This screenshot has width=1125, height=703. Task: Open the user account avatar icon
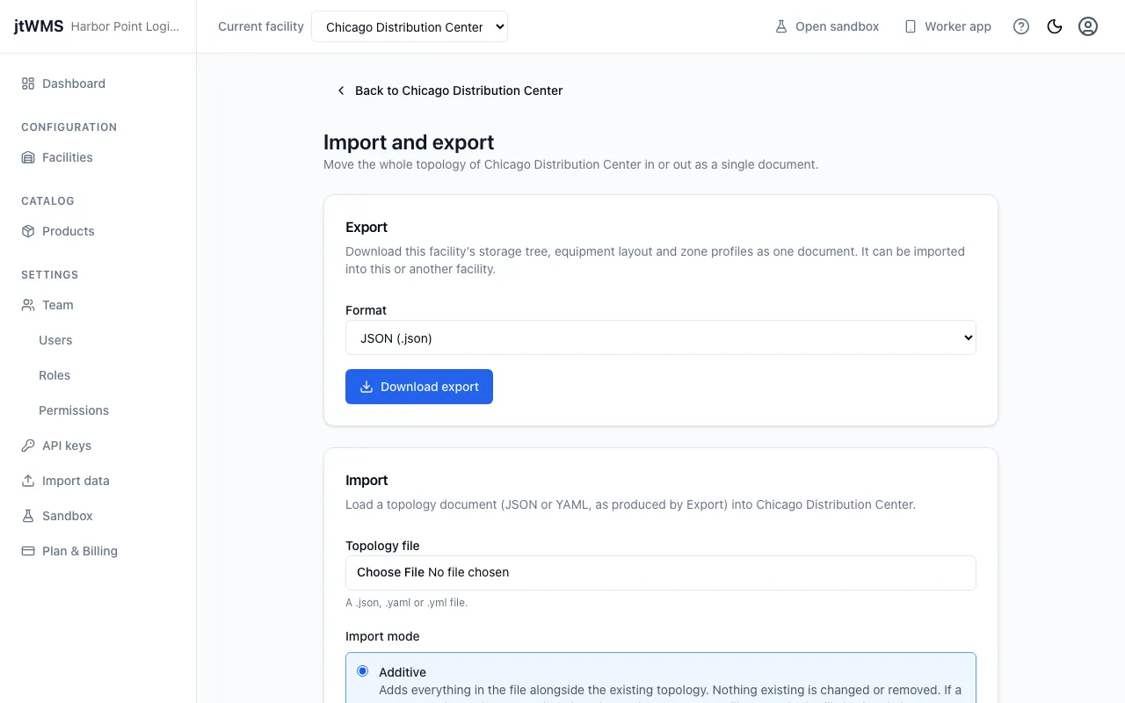click(x=1088, y=26)
